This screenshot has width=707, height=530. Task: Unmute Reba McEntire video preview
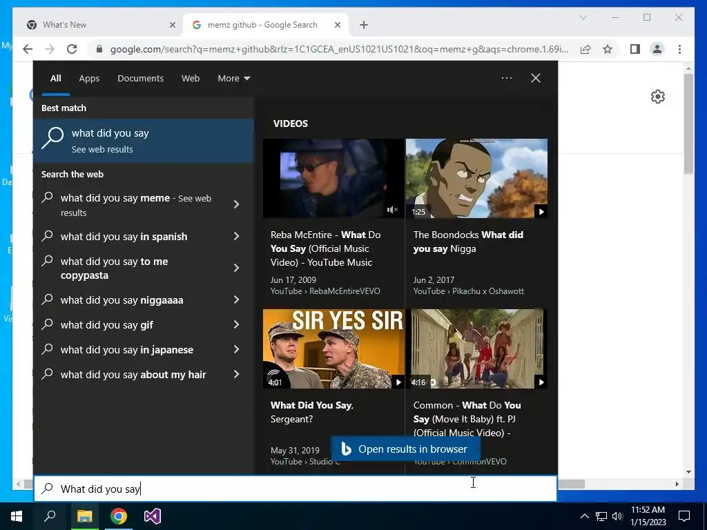[392, 210]
